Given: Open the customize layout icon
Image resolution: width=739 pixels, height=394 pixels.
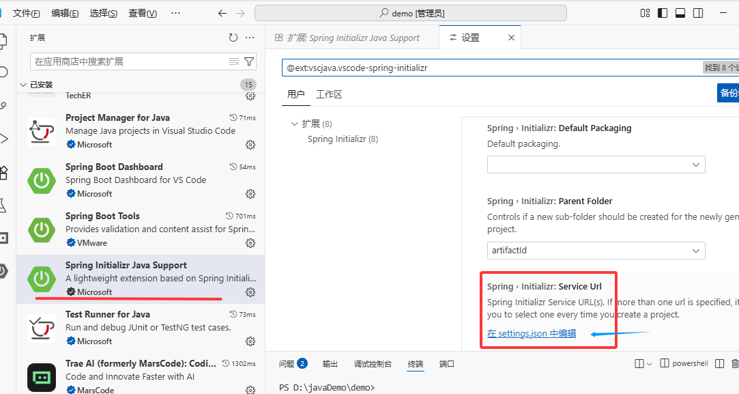Looking at the screenshot, I should click(646, 13).
